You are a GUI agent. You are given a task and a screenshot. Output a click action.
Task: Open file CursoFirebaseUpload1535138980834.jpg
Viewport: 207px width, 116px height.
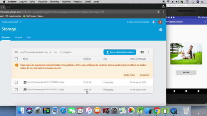pyautogui.click(x=45, y=82)
